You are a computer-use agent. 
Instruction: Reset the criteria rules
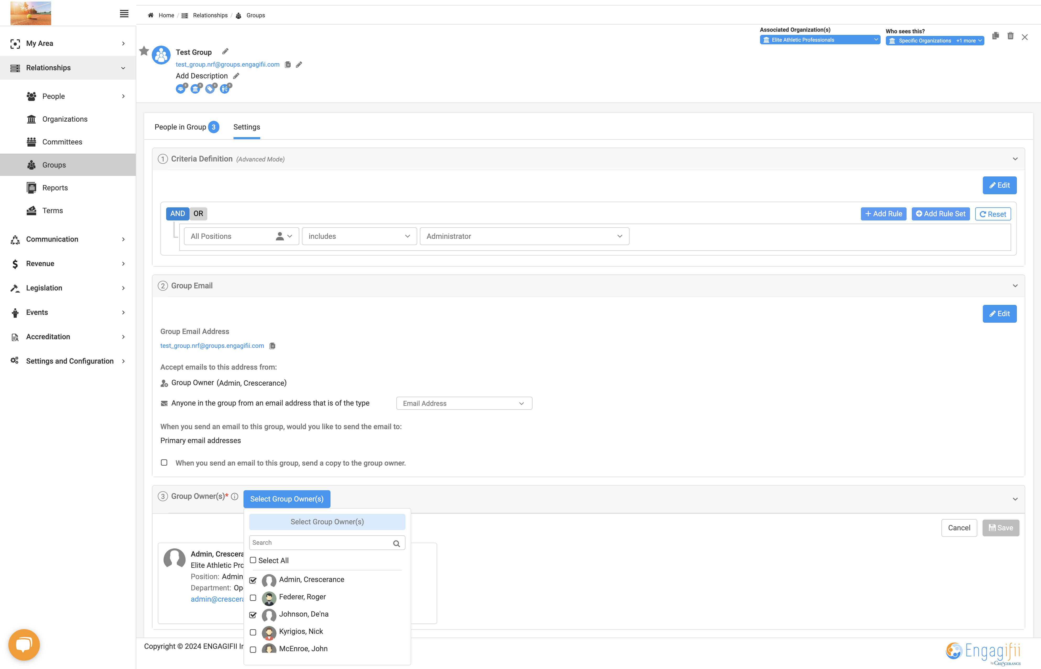(x=993, y=214)
